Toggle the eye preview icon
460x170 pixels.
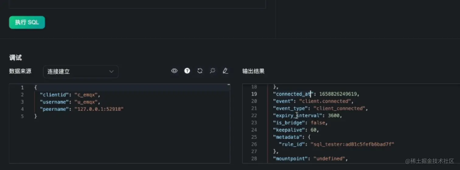tap(174, 71)
